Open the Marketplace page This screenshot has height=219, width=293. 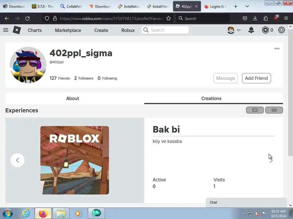tap(68, 30)
